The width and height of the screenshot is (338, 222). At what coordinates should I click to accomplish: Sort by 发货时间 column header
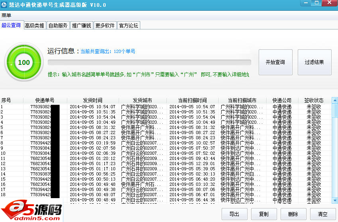click(x=93, y=100)
